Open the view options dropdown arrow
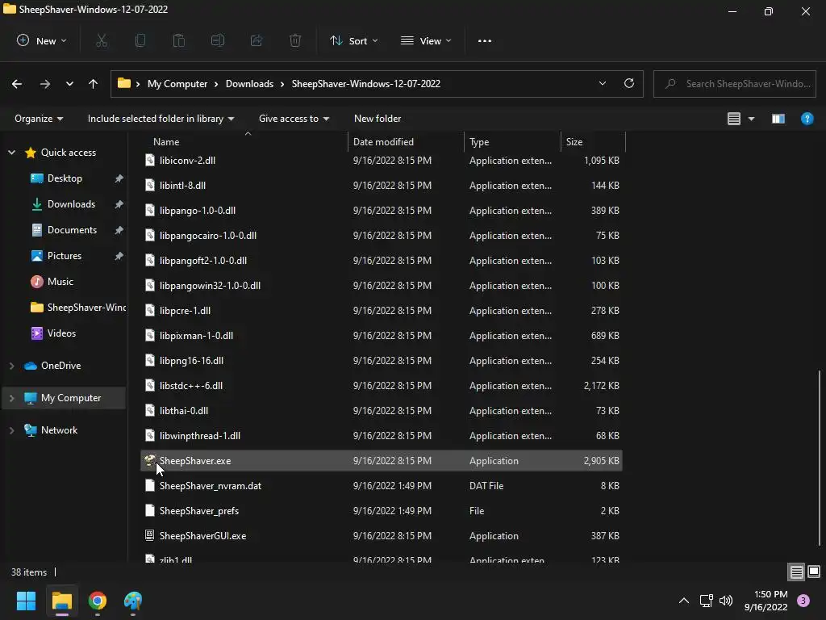The width and height of the screenshot is (826, 620). coord(751,119)
